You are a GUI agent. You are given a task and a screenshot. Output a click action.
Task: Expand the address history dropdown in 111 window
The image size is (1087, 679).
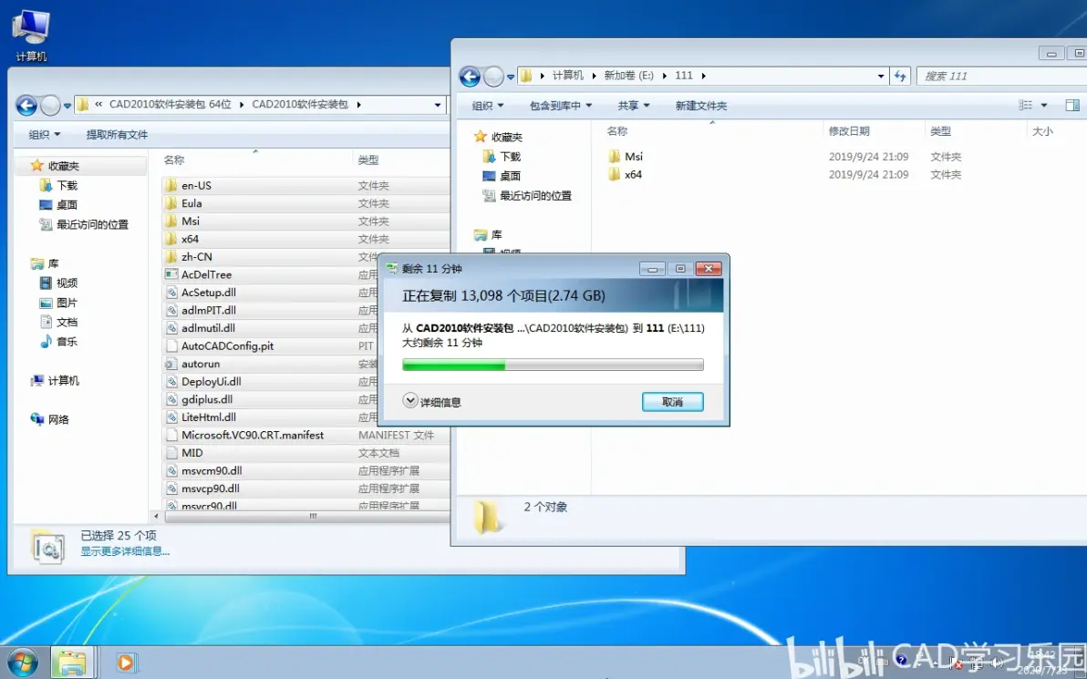[x=880, y=77]
